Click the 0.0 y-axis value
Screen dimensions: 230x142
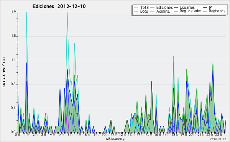point(13,132)
